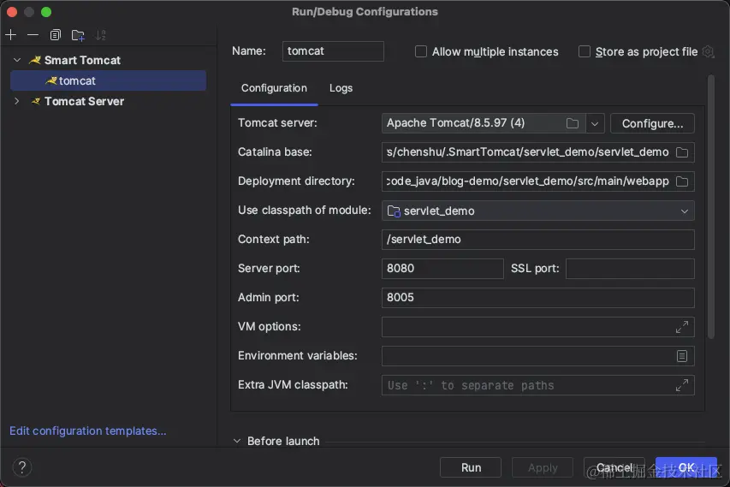Click Add New Configuration plus icon
This screenshot has width=730, height=487.
point(10,35)
